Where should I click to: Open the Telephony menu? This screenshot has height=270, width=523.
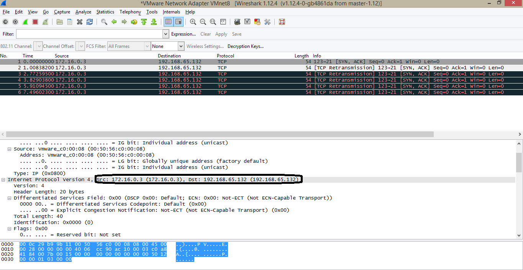coord(130,12)
